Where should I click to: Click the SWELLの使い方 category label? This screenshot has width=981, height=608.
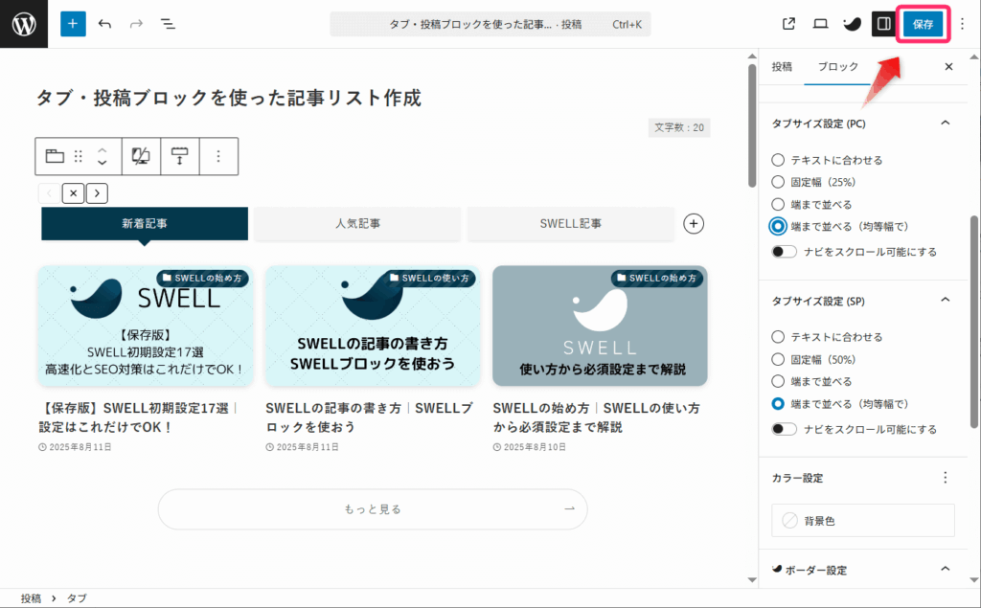[x=430, y=278]
